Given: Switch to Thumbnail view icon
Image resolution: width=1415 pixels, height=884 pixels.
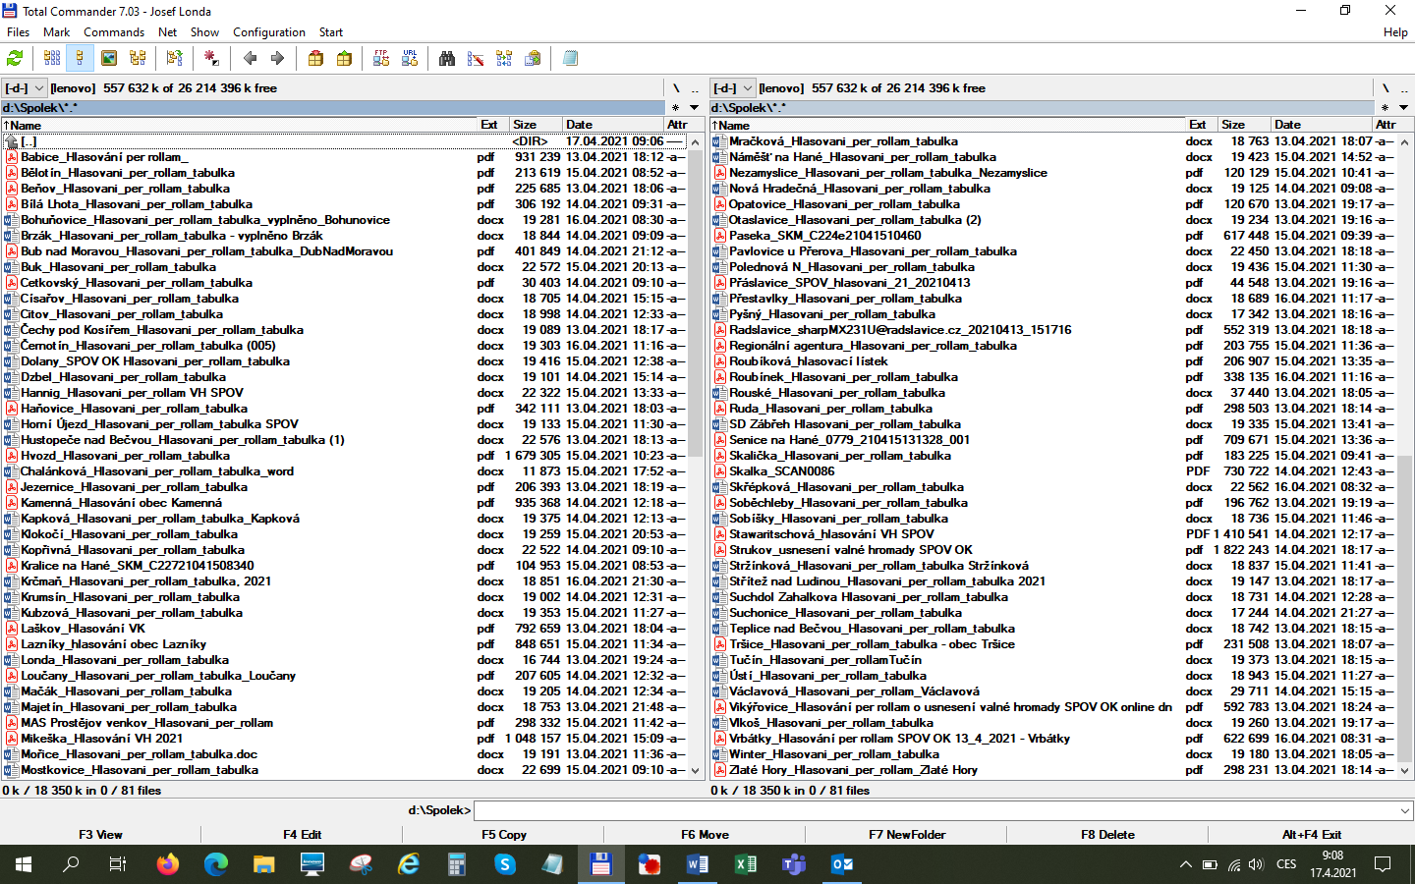Looking at the screenshot, I should pyautogui.click(x=109, y=59).
